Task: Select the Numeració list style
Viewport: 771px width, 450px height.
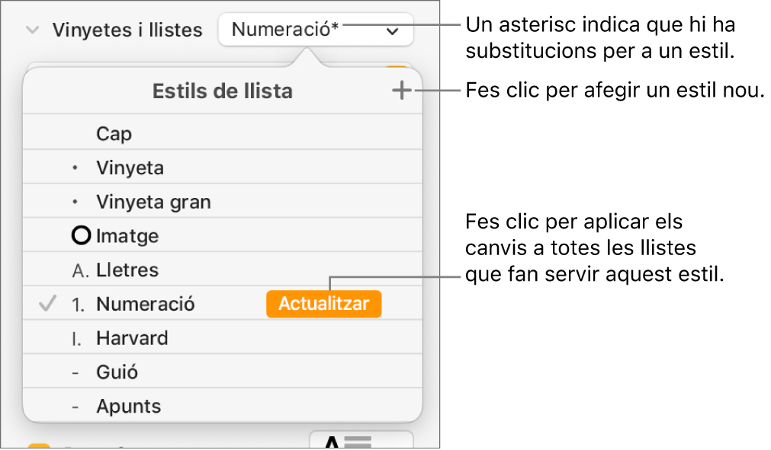Action: click(x=223, y=303)
